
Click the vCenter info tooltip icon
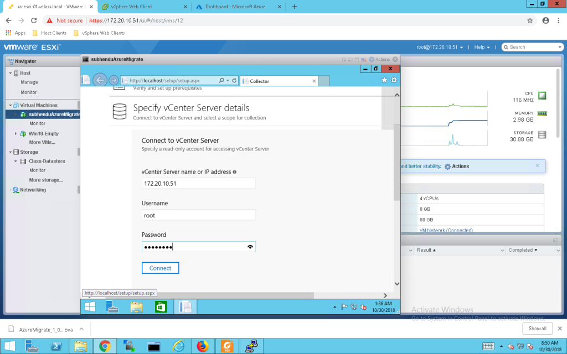(x=235, y=172)
